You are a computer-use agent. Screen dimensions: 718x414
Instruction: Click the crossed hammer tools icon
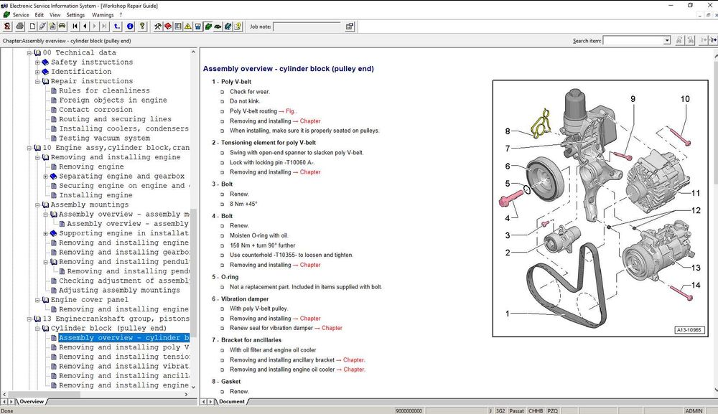157,27
